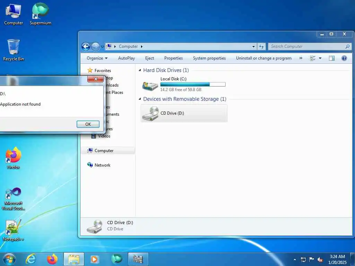Collapse Devices with Removable Storage group
This screenshot has width=355, height=266.
(140, 99)
